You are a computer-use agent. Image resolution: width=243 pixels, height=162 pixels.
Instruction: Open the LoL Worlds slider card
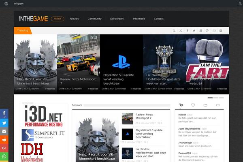pos(164,64)
